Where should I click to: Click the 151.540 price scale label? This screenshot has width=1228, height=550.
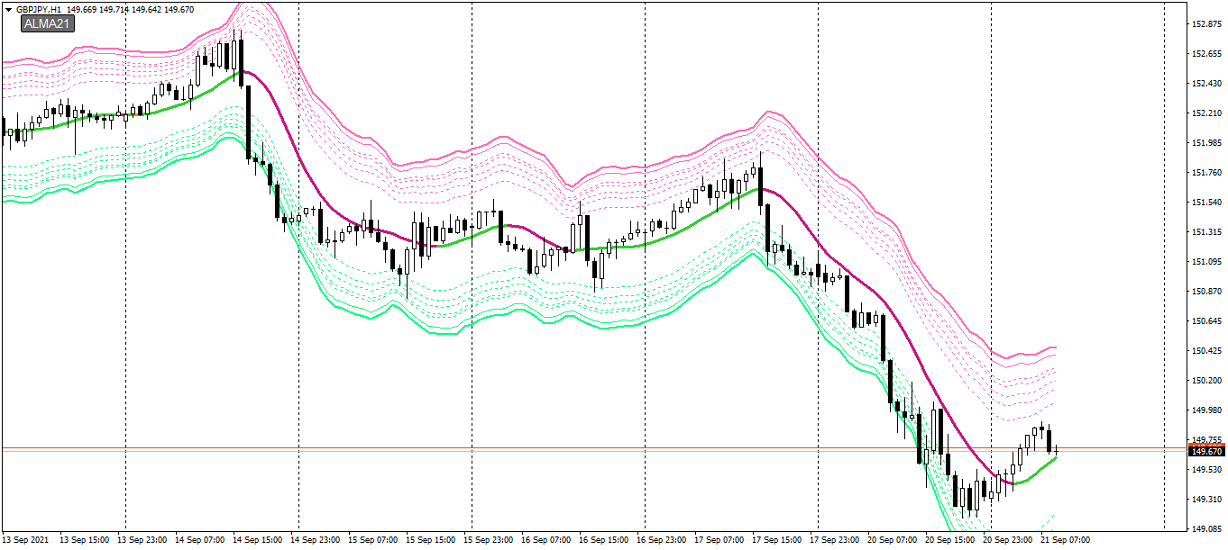1206,202
